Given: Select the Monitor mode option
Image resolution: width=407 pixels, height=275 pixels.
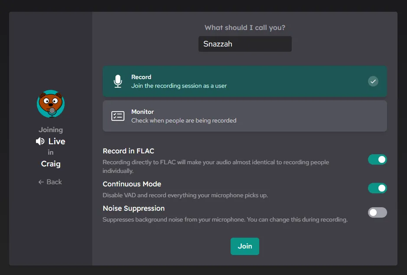Looking at the screenshot, I should 244,116.
